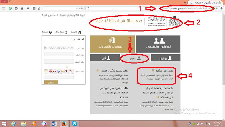This screenshot has height=127, width=225.
Task: Open the family visit request link
Action: [x=164, y=71]
